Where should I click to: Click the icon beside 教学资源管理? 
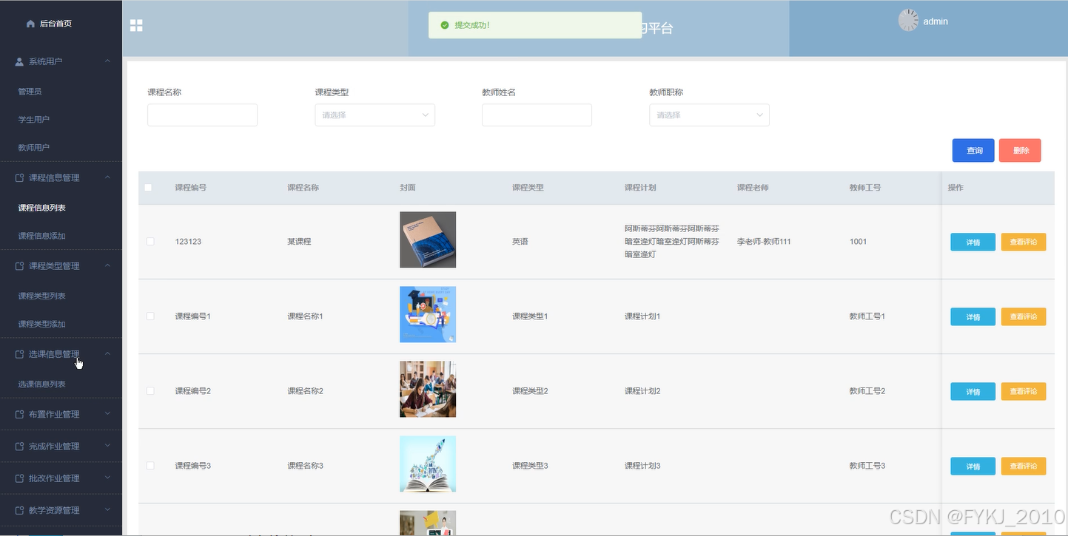coord(20,510)
